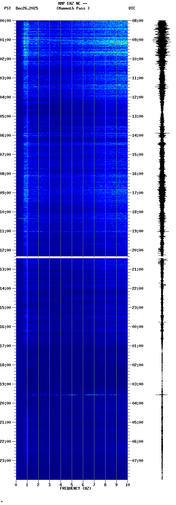The image size is (176, 505).
Task: Click the frequency axis tick label 2
Action: [38, 485]
